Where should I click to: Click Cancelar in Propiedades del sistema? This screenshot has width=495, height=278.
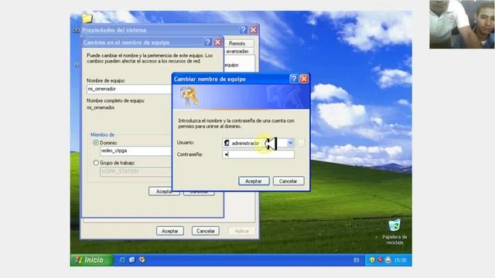point(206,231)
